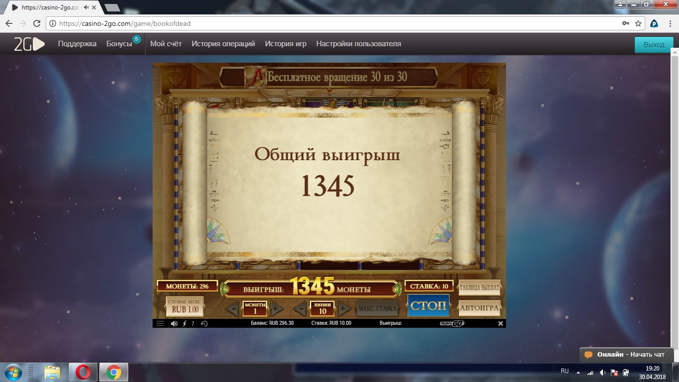Go to Мой счёт page
The width and height of the screenshot is (679, 382).
[166, 44]
